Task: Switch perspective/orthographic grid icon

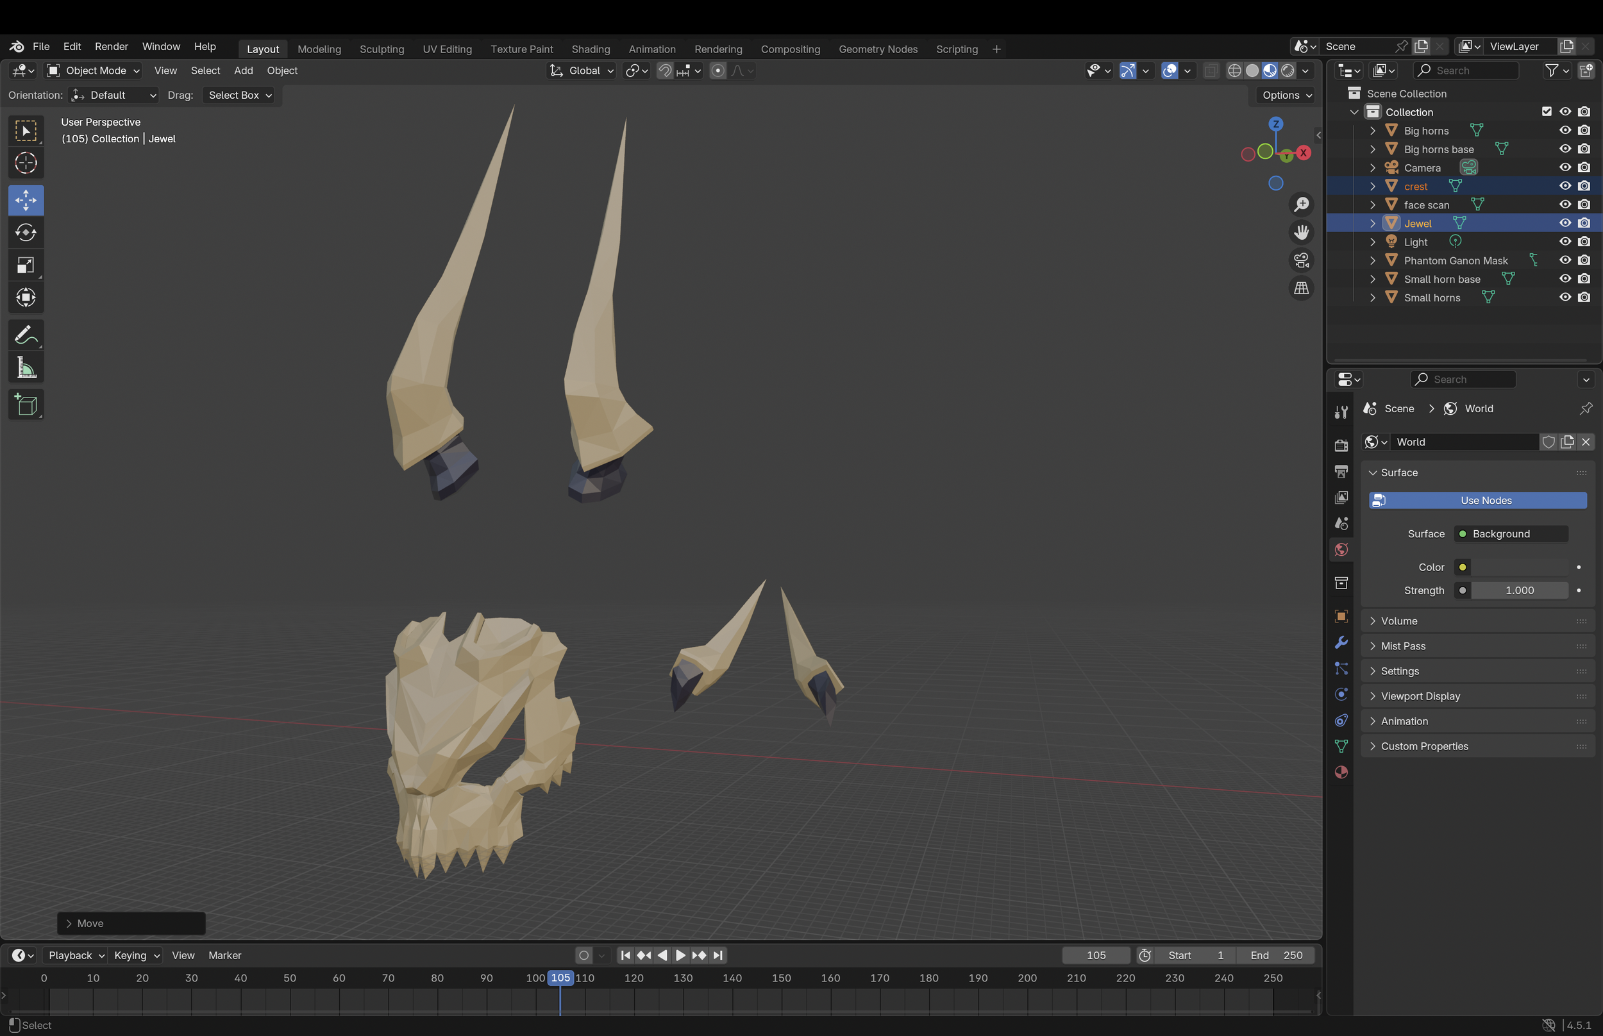Action: pyautogui.click(x=1301, y=288)
